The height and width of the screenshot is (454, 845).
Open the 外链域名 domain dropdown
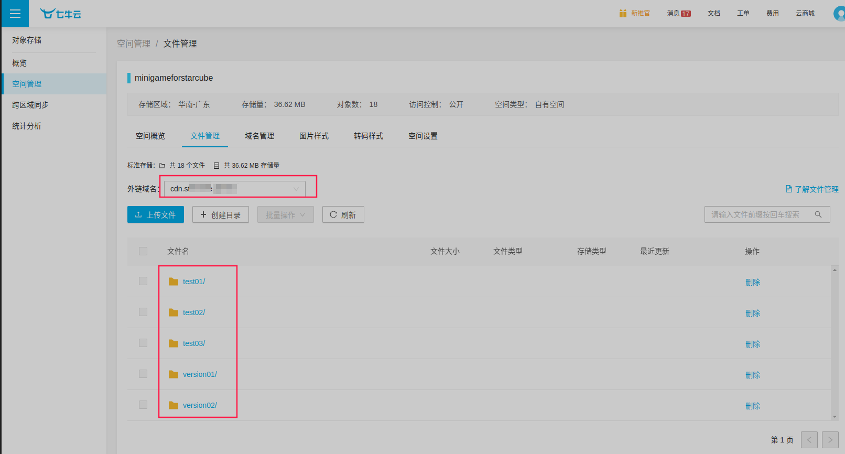235,189
